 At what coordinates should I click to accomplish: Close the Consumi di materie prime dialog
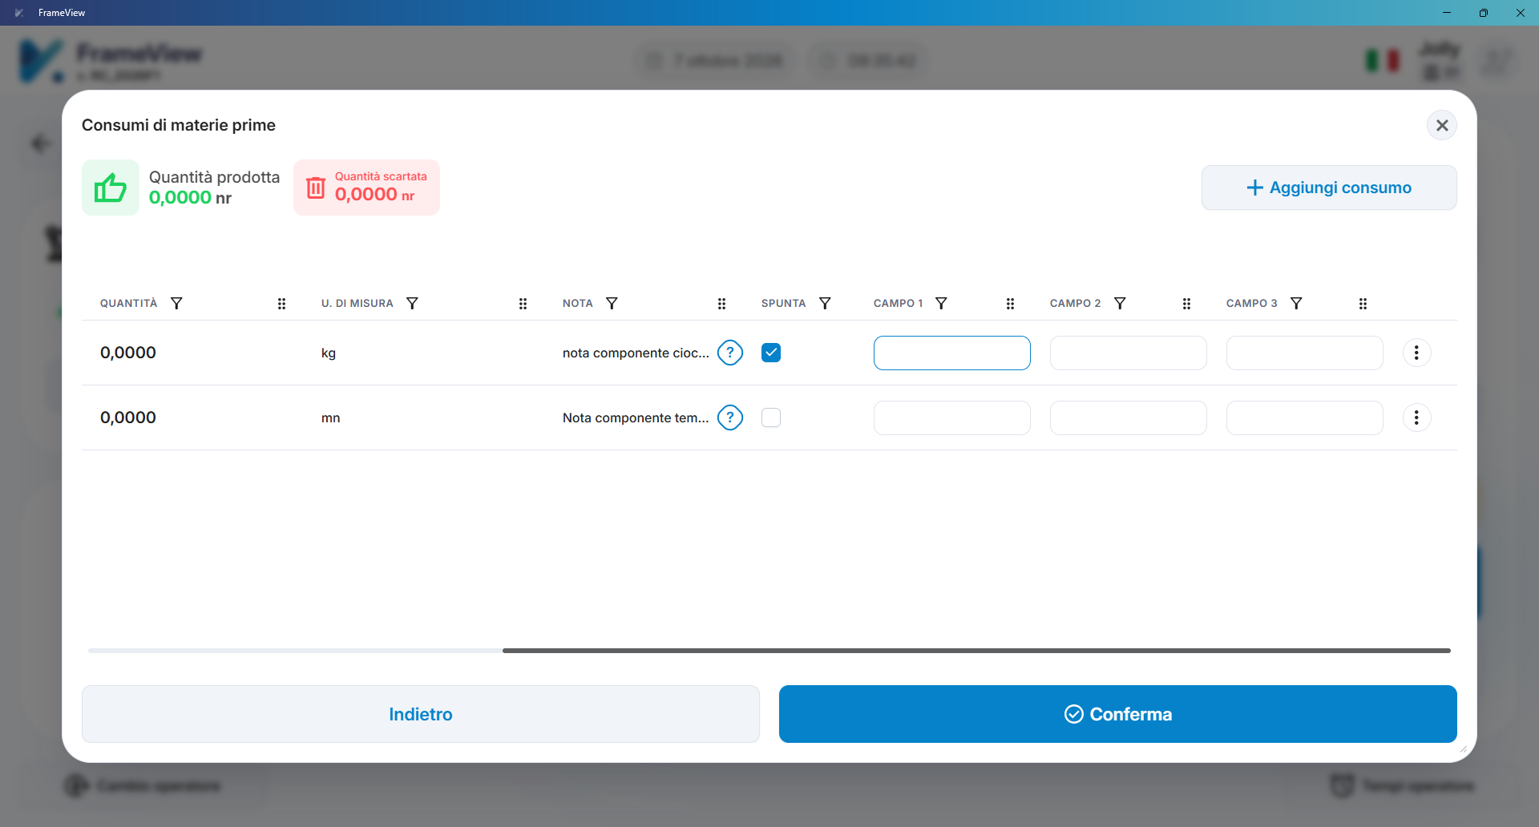click(1442, 125)
